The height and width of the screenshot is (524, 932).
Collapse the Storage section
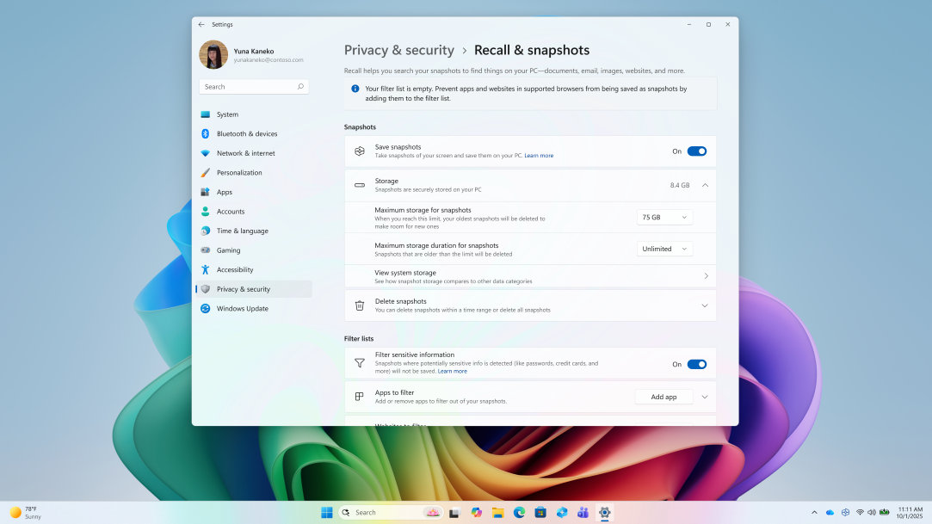(706, 184)
